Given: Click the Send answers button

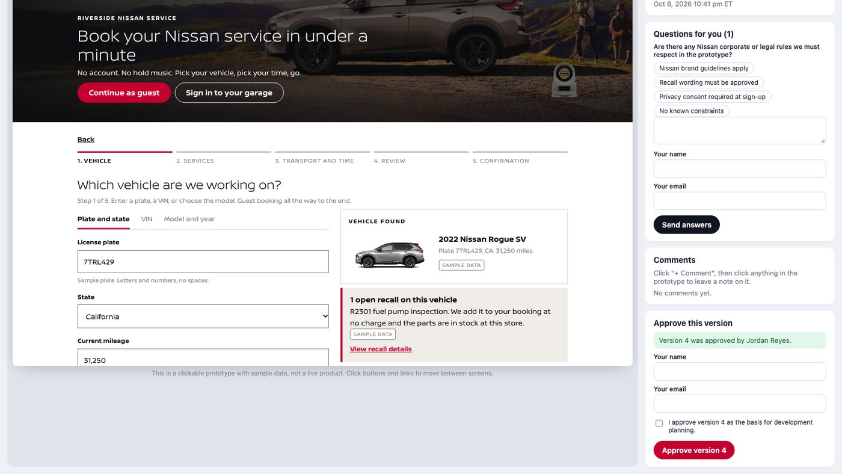Looking at the screenshot, I should pos(686,224).
